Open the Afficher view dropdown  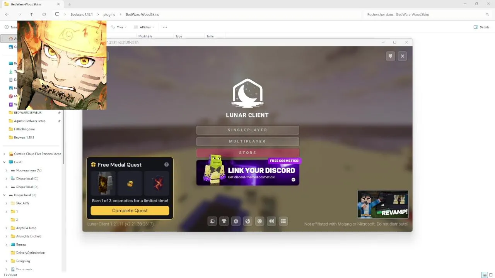pos(144,27)
